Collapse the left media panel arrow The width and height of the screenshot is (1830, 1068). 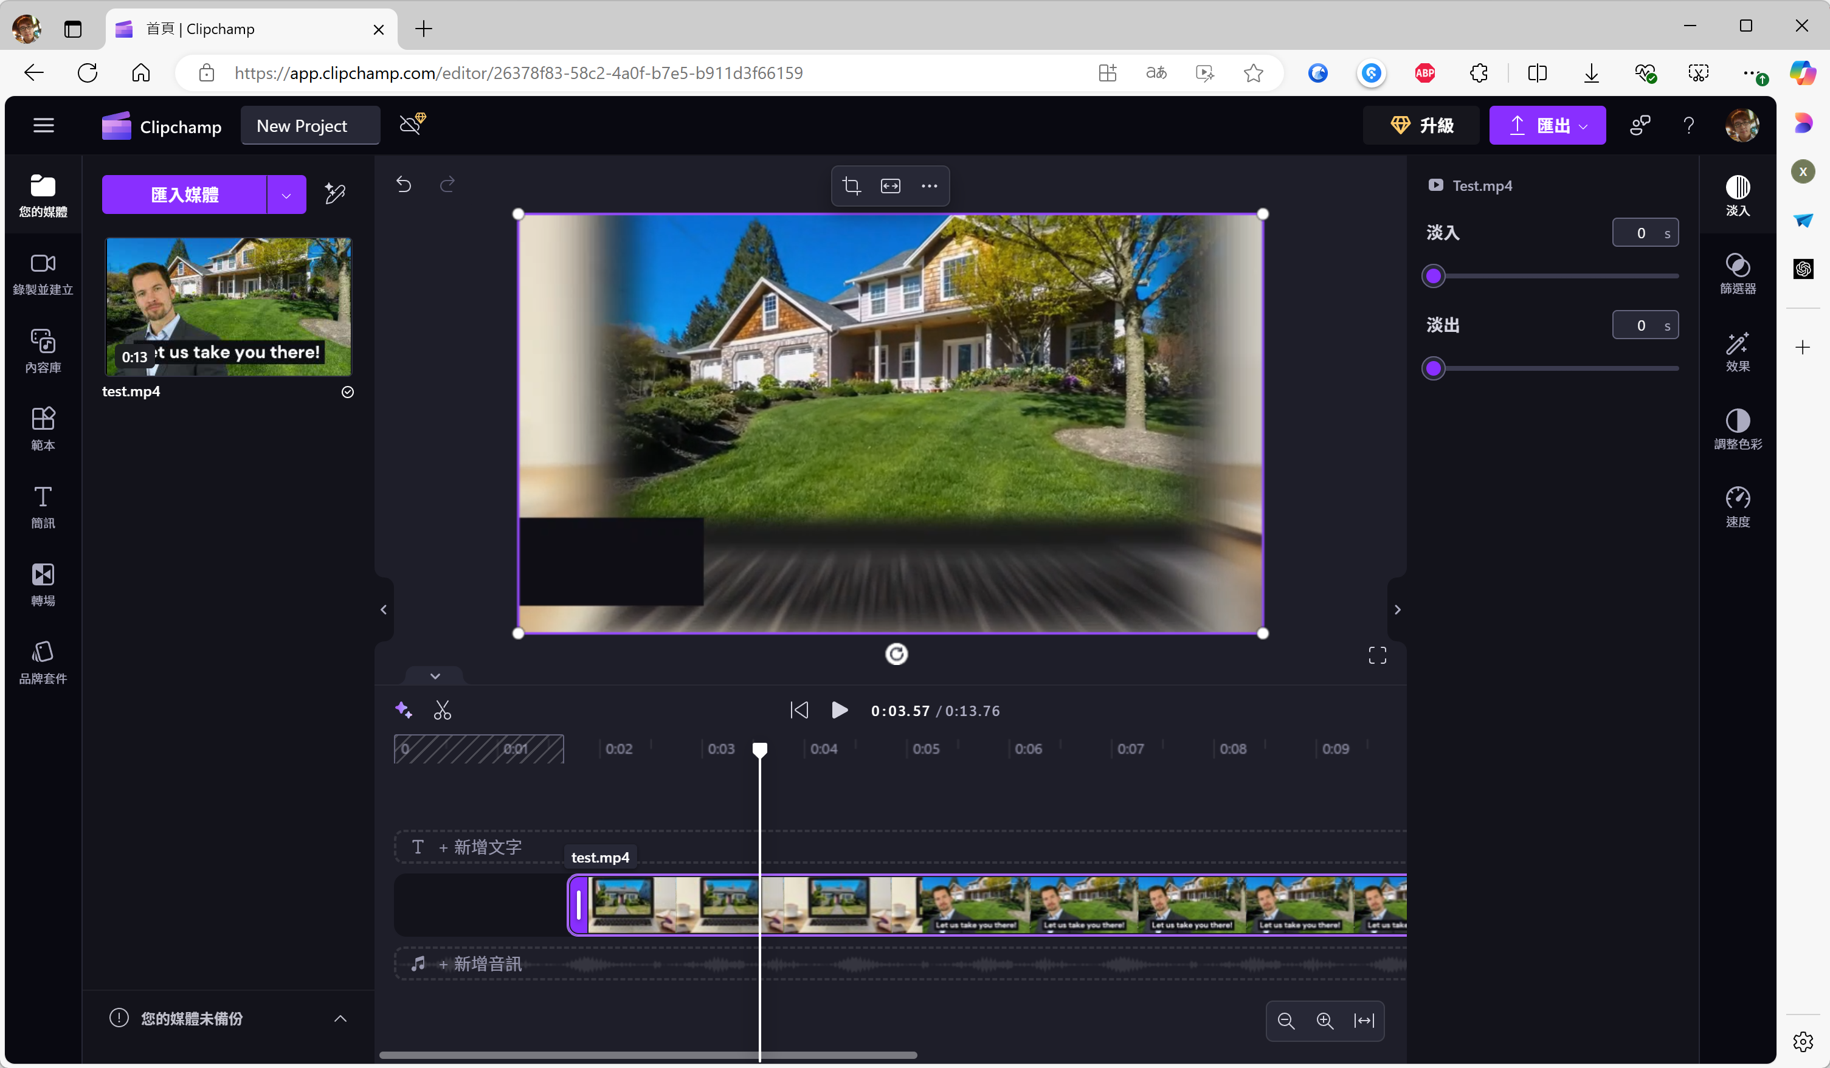tap(384, 609)
